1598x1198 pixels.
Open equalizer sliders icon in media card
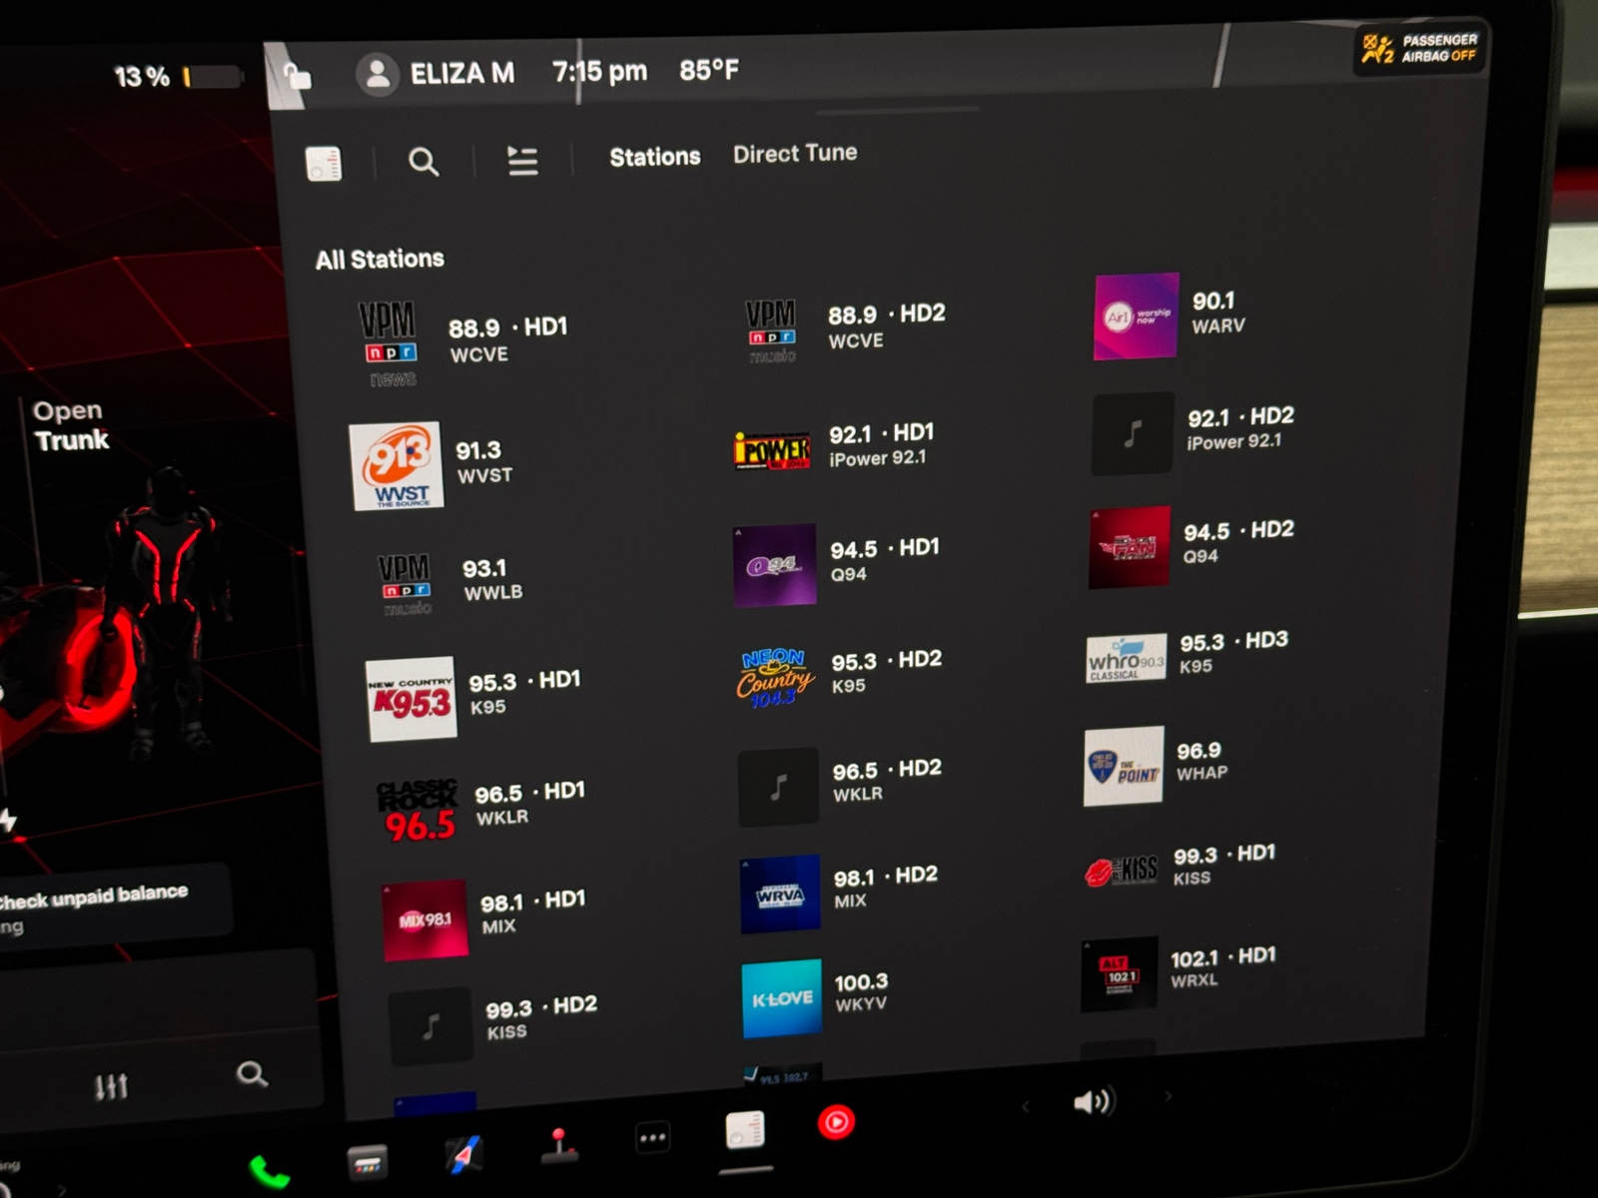[x=111, y=1086]
